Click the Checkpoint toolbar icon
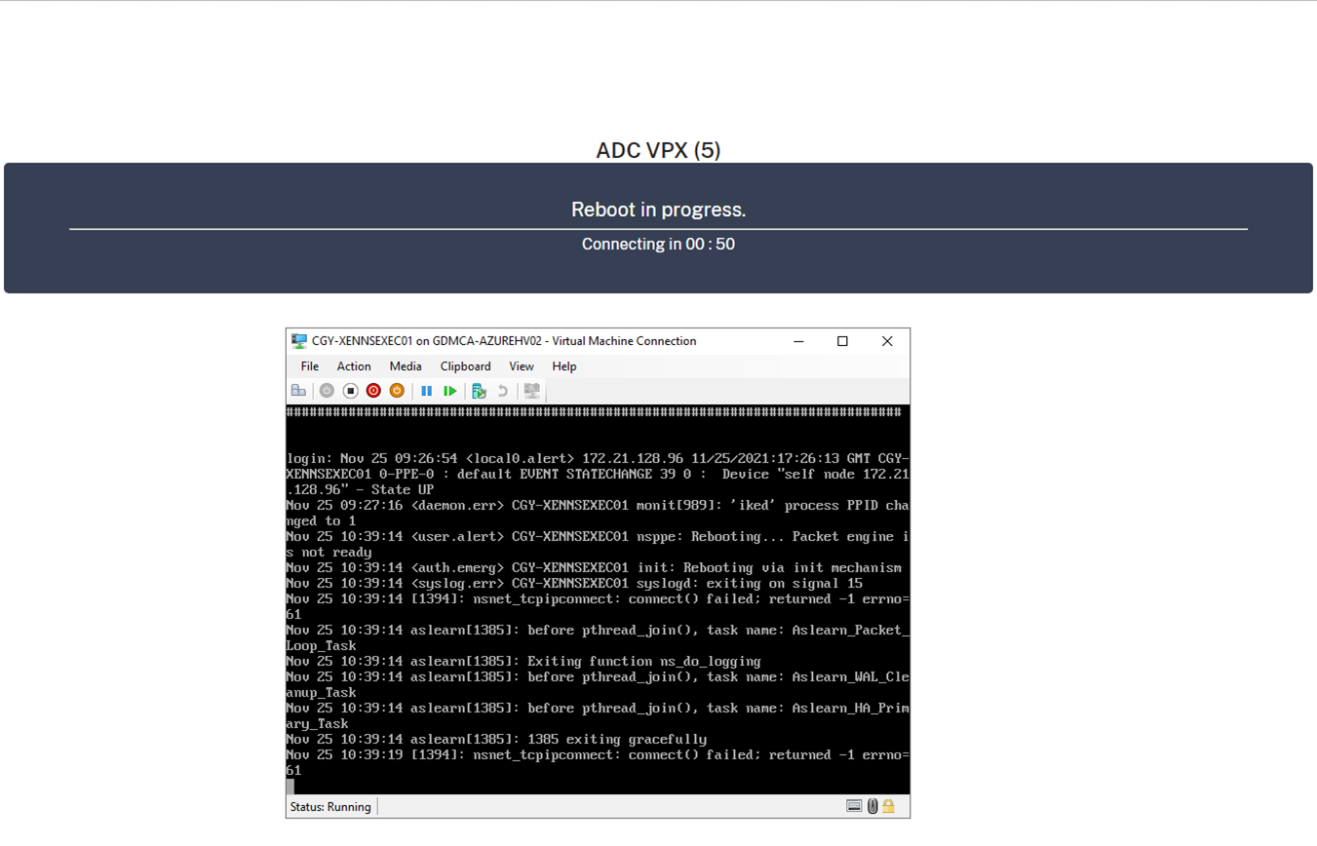The height and width of the screenshot is (846, 1317). point(479,391)
